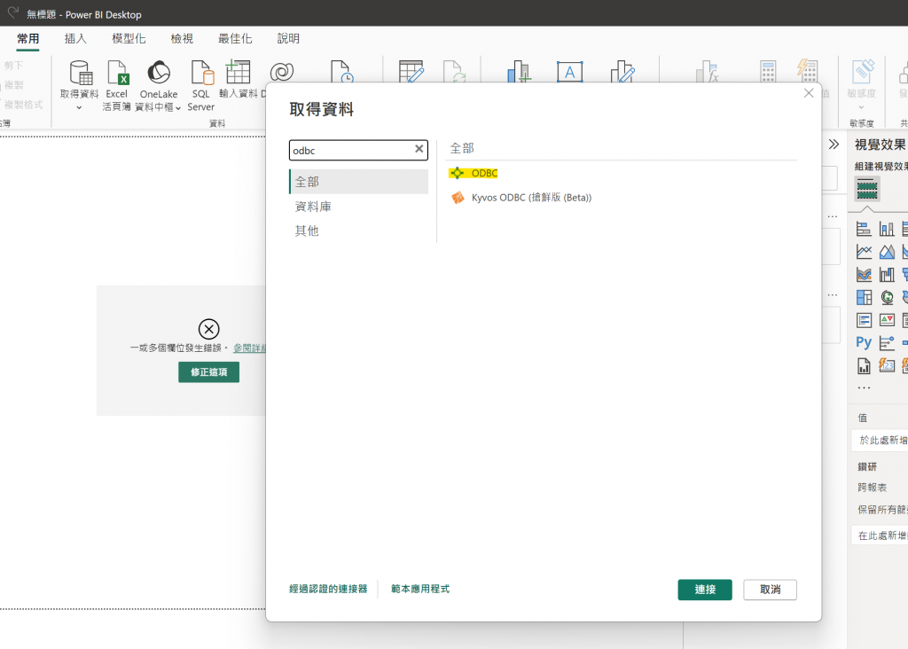Select the highlighted ODBC connector

click(474, 173)
